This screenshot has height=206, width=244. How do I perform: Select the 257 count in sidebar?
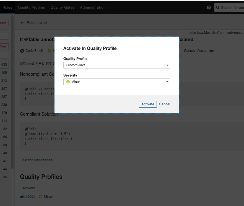click(x=4, y=97)
